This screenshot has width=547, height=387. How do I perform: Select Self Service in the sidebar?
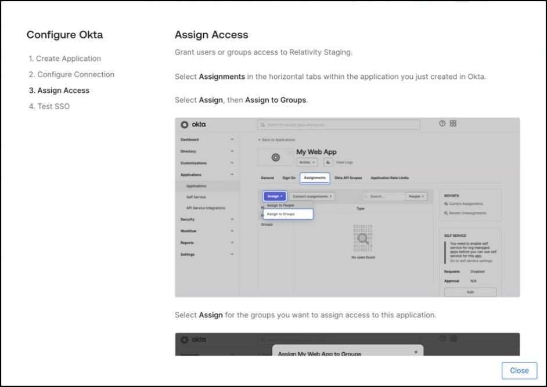tap(196, 197)
